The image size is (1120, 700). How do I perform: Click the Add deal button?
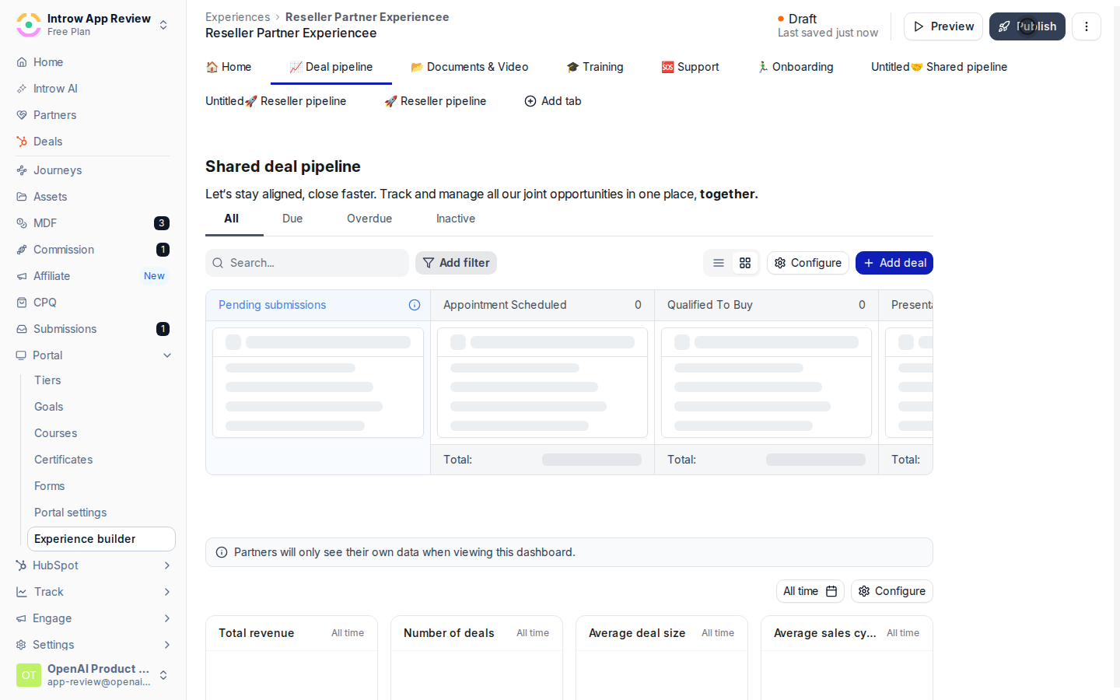894,263
